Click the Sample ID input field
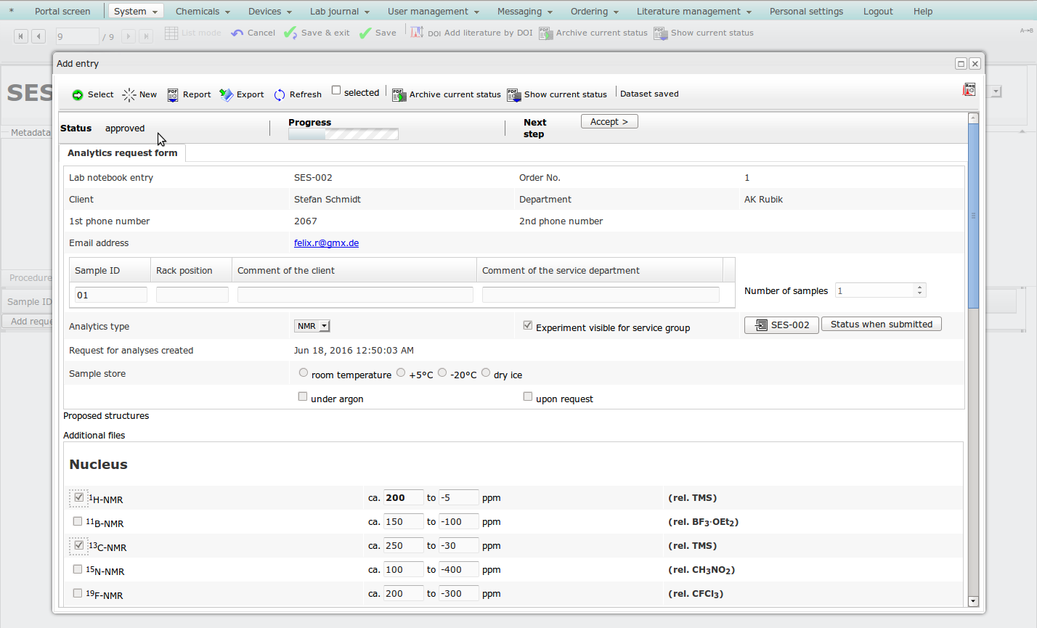This screenshot has height=628, width=1037. point(110,295)
